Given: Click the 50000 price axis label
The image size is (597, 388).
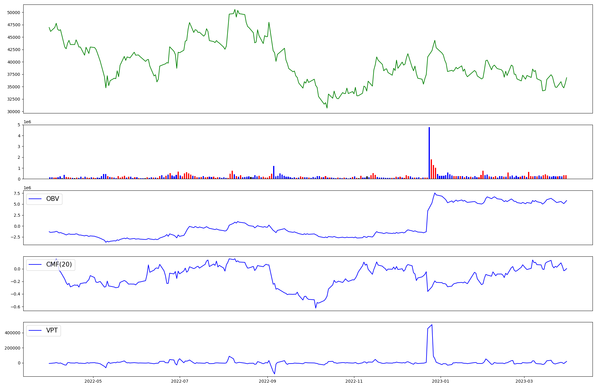Looking at the screenshot, I should coord(13,13).
